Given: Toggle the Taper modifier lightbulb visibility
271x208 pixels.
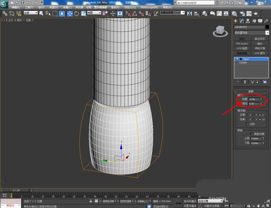Looking at the screenshot, I should point(237,59).
